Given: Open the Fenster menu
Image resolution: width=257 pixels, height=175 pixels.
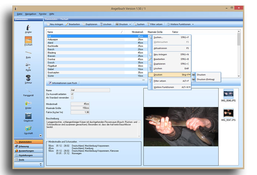Looking at the screenshot, I should [x=43, y=14].
